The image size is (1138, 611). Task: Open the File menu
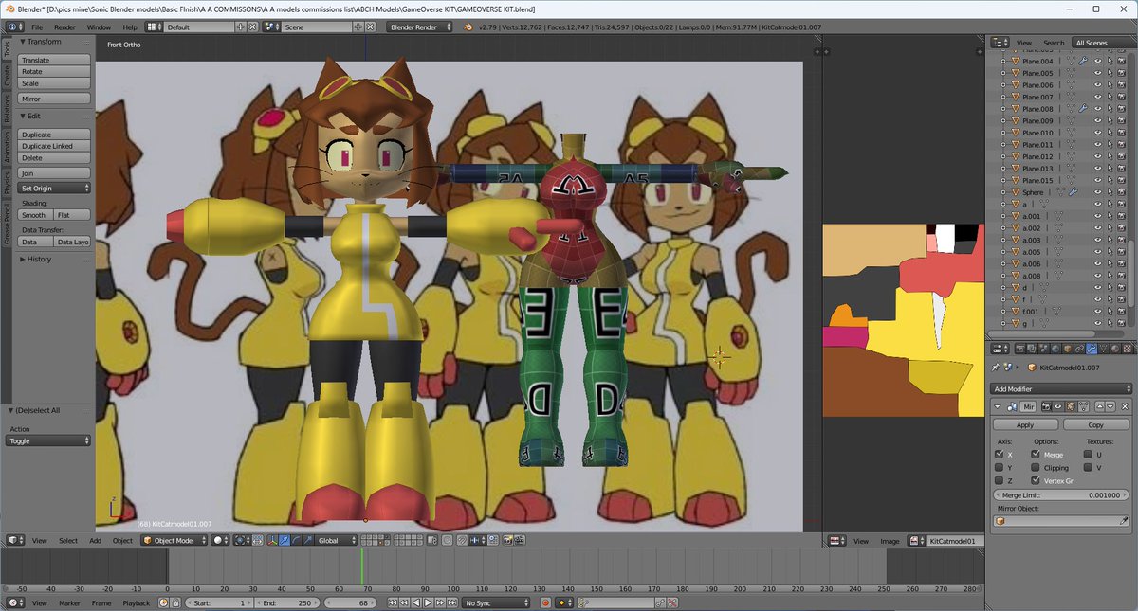(37, 27)
